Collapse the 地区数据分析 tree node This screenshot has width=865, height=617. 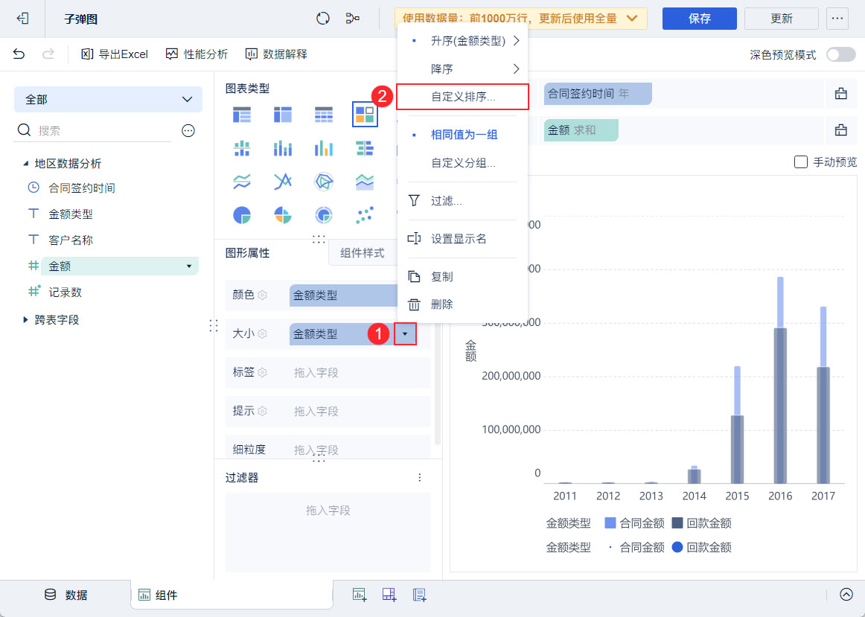point(25,164)
